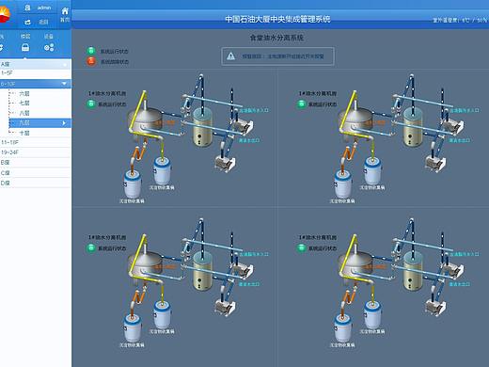
Task: Select 八层 in the floor tree
Action: (x=24, y=113)
